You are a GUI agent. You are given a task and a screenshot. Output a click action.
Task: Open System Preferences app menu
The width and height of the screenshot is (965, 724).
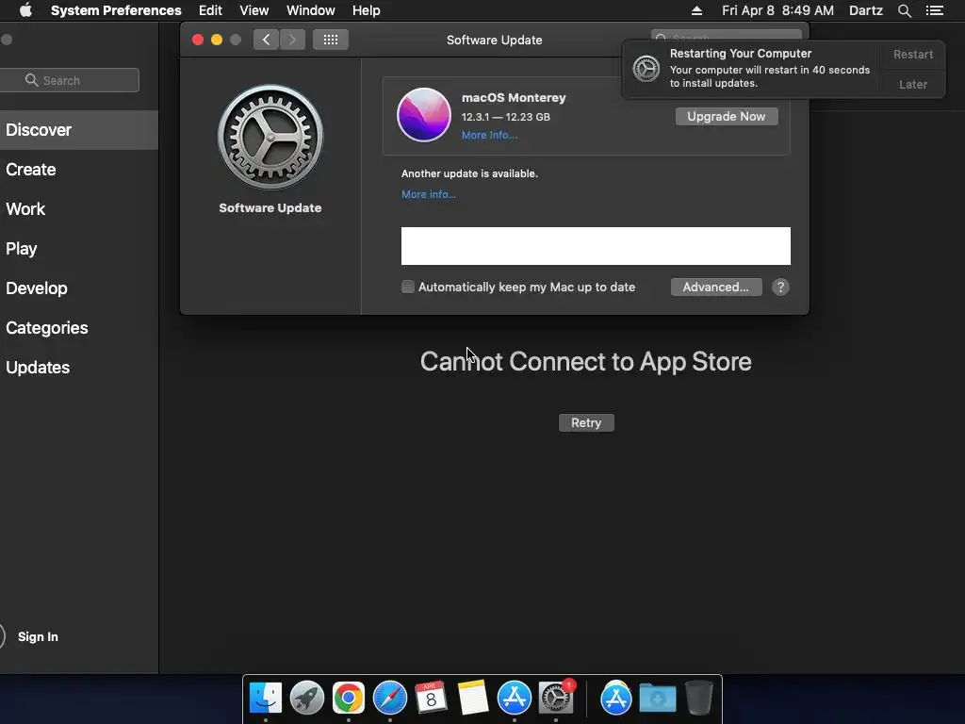[116, 10]
